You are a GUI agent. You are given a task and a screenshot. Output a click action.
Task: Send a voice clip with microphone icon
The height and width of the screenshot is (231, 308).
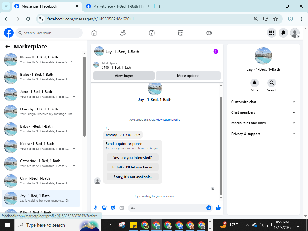(95, 208)
